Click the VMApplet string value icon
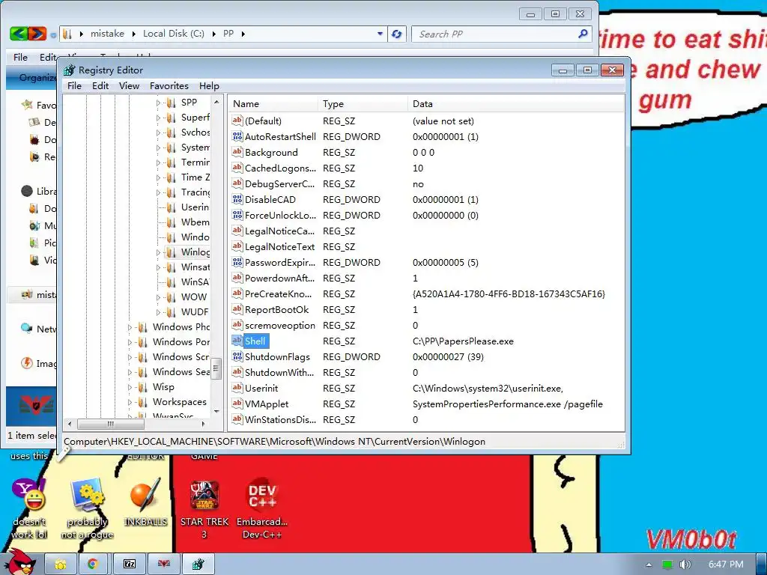Viewport: 767px width, 575px height. point(237,404)
